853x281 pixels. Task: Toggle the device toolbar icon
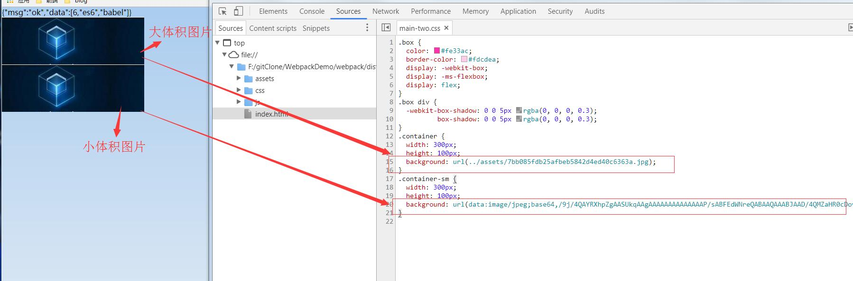coord(238,11)
